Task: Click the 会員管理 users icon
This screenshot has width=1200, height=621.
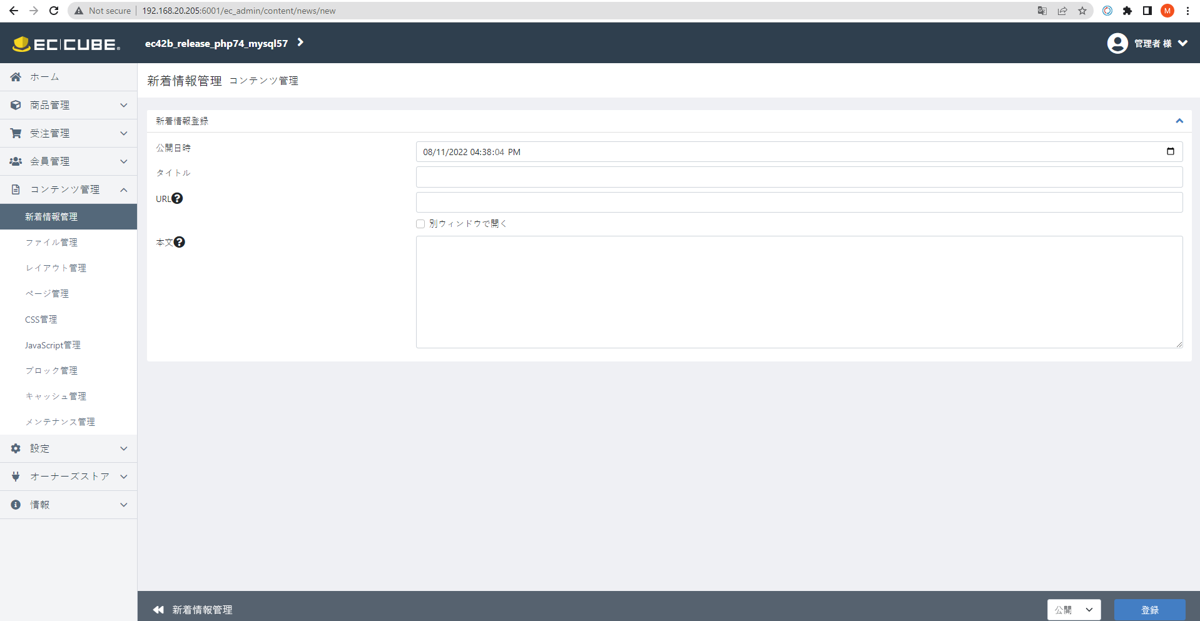Action: click(16, 161)
